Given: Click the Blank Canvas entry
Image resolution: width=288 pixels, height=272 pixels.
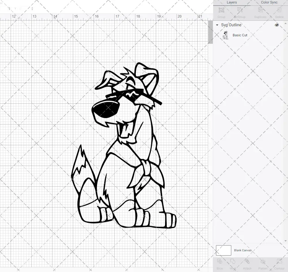Looking at the screenshot, I should click(x=243, y=250).
